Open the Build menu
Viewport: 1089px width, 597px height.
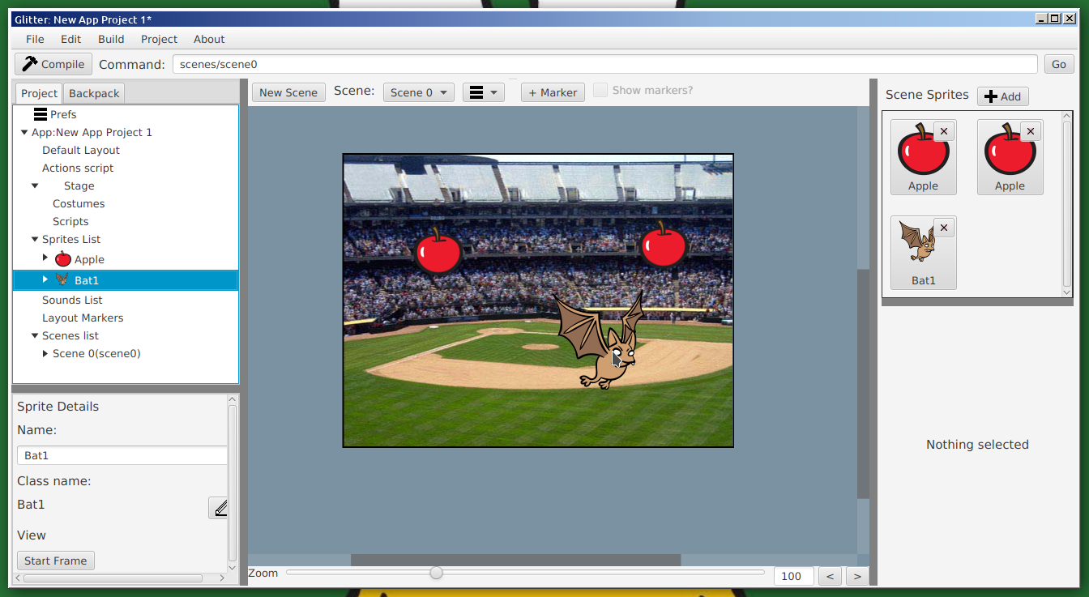click(x=111, y=39)
